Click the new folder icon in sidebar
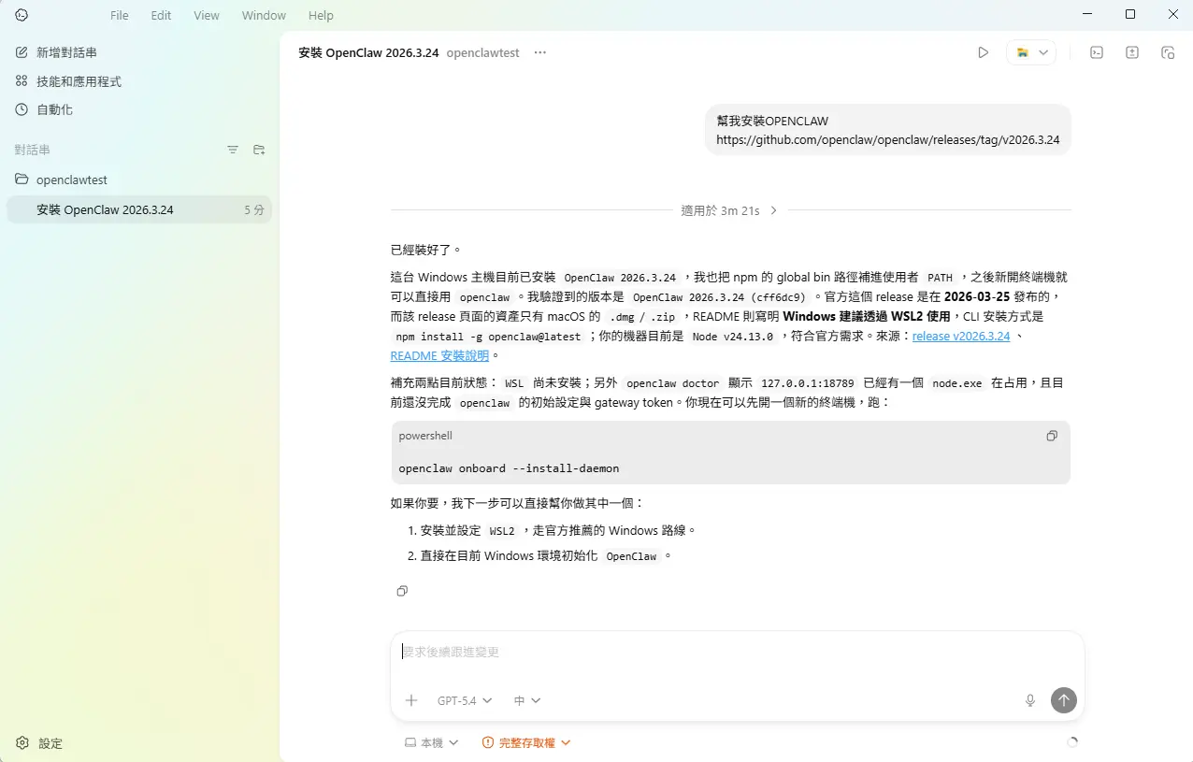Viewport: 1193px width, 762px height. pos(259,150)
